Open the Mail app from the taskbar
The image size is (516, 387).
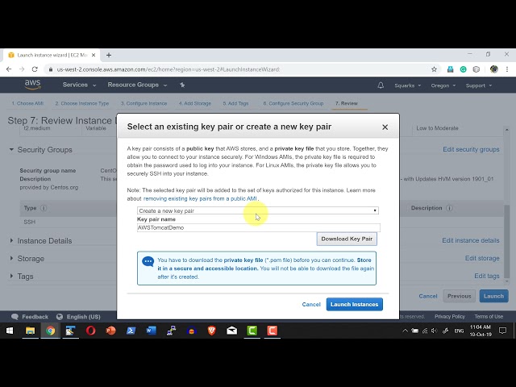231,331
